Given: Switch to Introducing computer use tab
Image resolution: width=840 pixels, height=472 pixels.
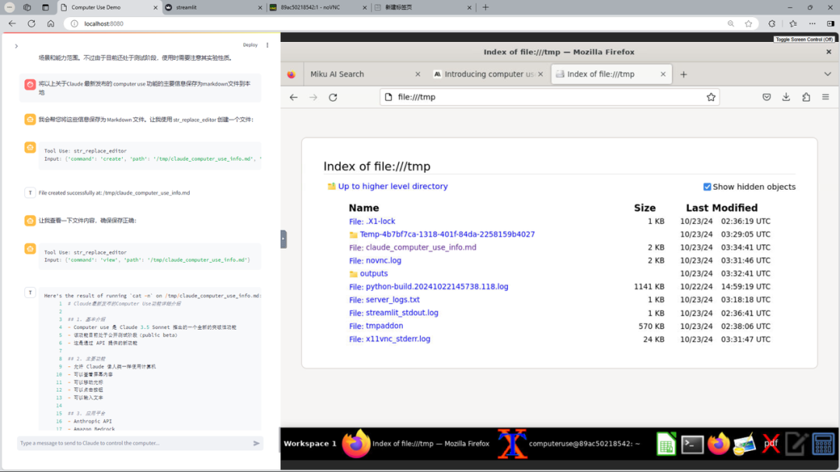Looking at the screenshot, I should click(483, 74).
